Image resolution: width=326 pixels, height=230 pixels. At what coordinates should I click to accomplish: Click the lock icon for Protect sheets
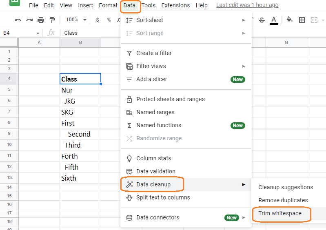(129, 100)
